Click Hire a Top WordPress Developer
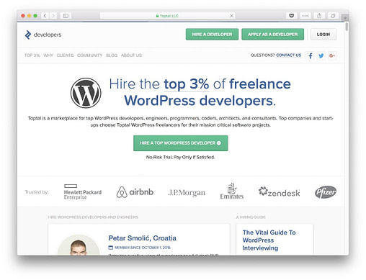Screen dimensions: 366x280 (x=181, y=143)
